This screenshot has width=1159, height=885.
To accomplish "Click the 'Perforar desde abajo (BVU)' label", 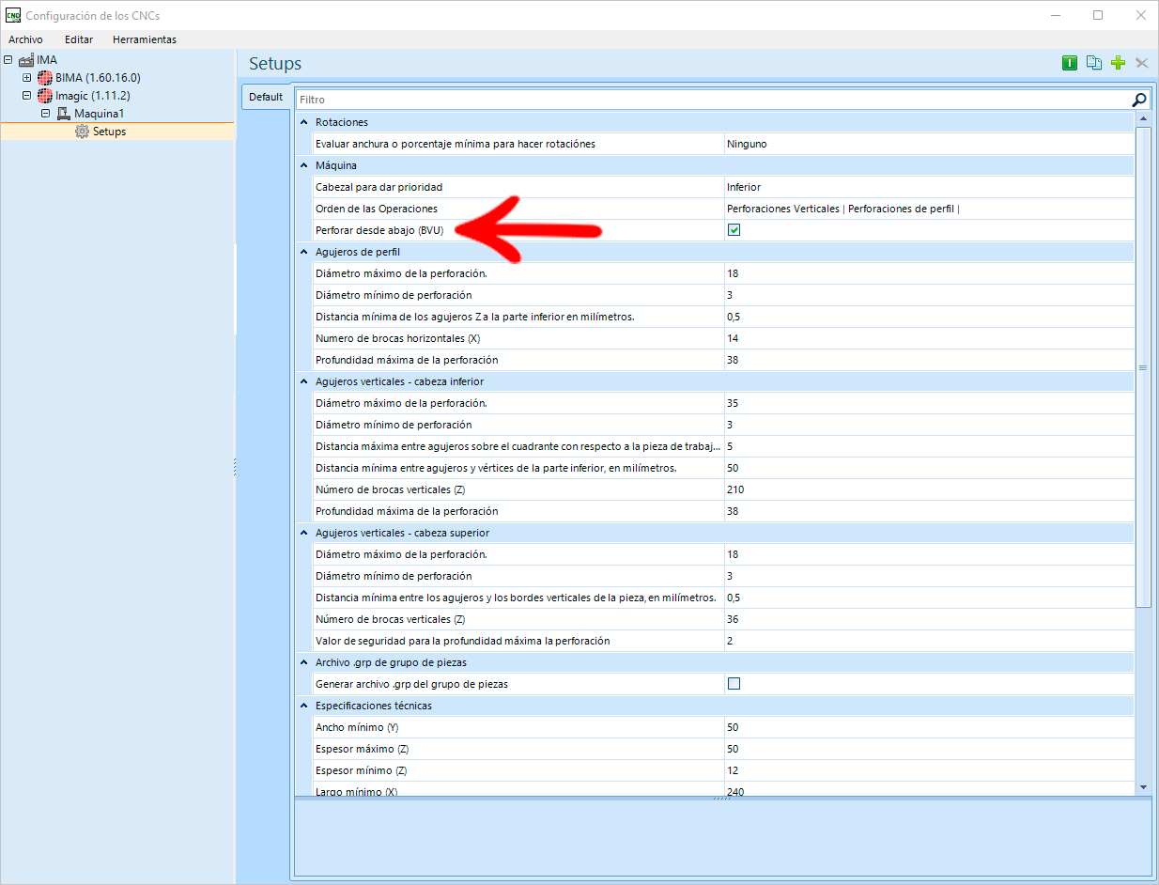I will pos(379,230).
